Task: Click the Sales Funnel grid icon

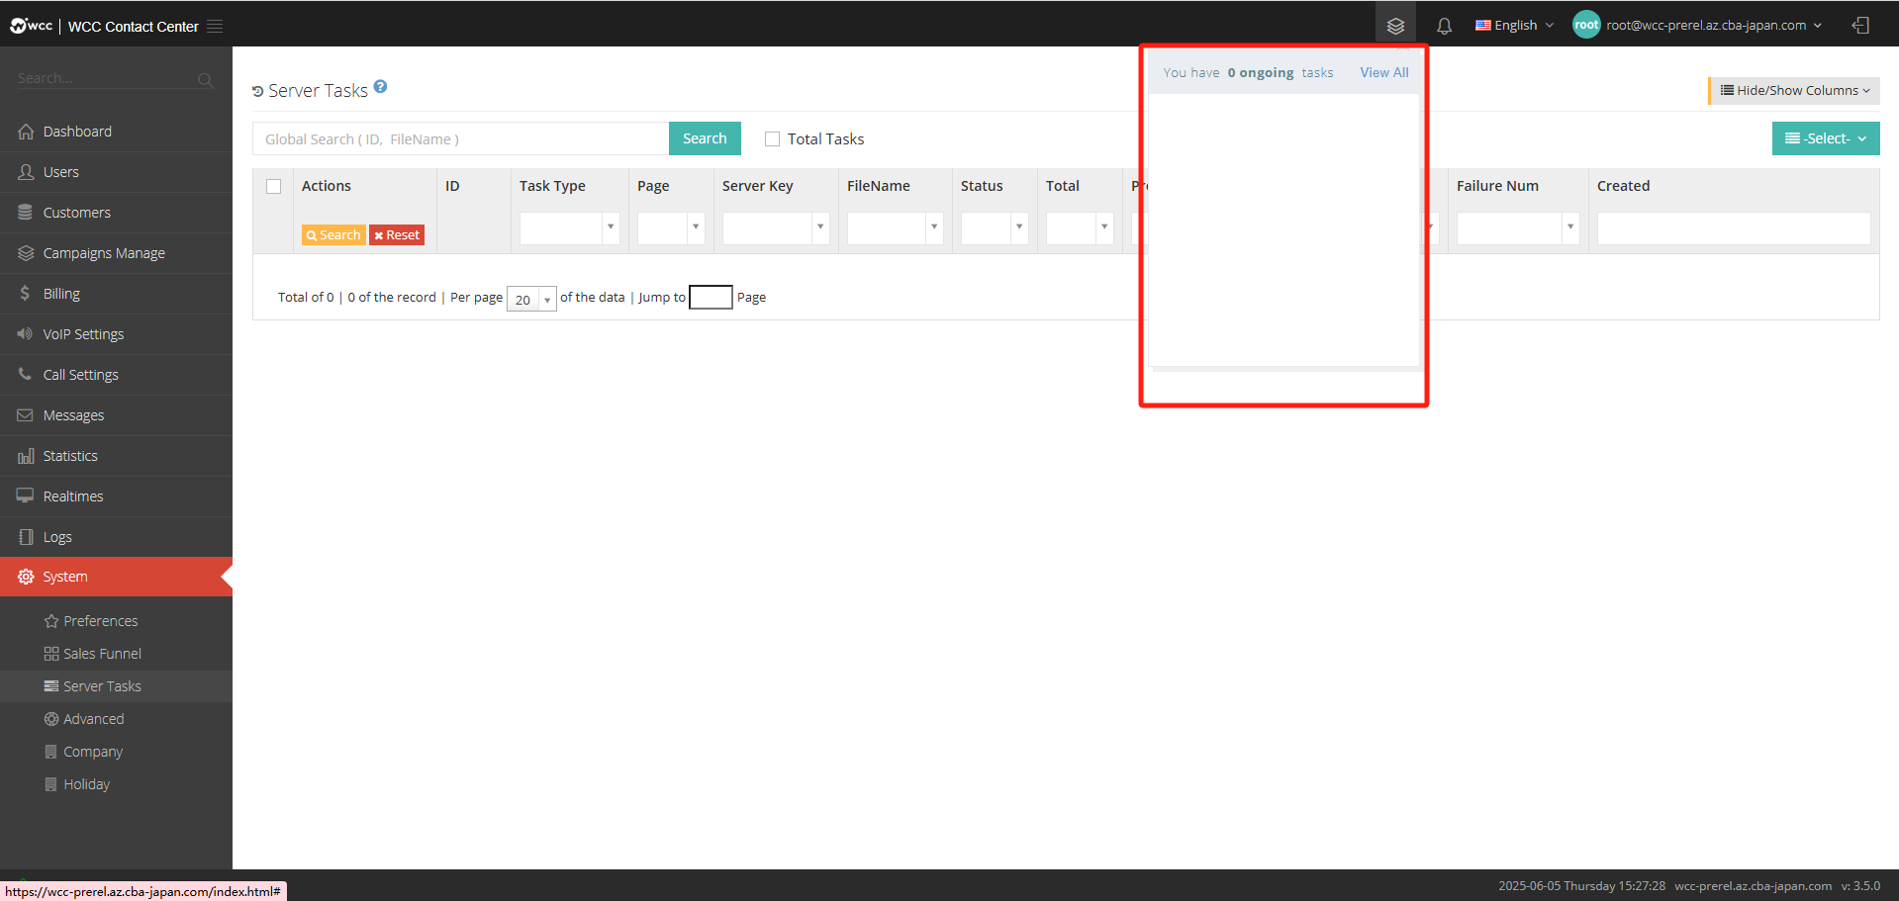Action: click(x=51, y=654)
